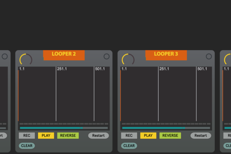Click the REC button in Looper 3
Viewport: 231px width, 154px height.
129,136
